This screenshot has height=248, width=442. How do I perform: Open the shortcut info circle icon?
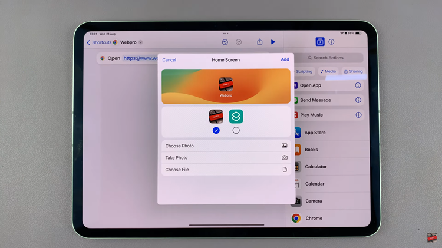(331, 42)
